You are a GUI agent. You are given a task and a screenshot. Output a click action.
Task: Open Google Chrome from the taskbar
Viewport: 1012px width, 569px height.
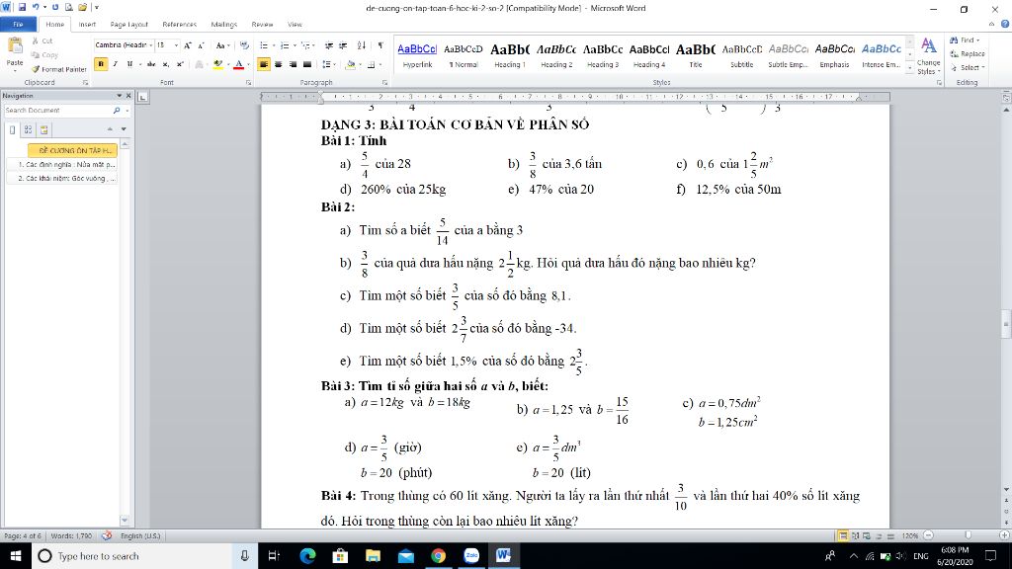(438, 555)
